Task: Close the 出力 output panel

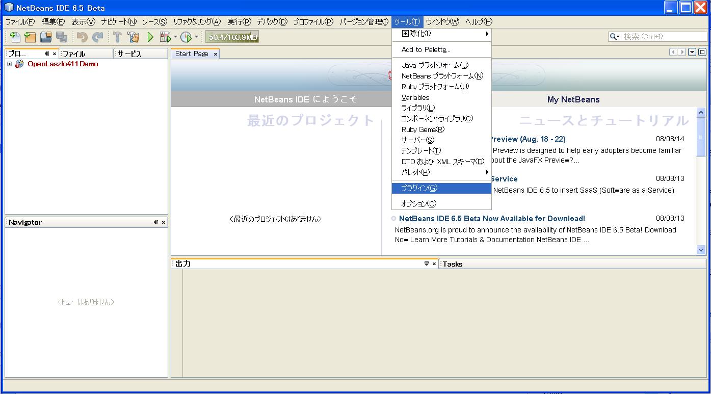Action: coord(434,264)
